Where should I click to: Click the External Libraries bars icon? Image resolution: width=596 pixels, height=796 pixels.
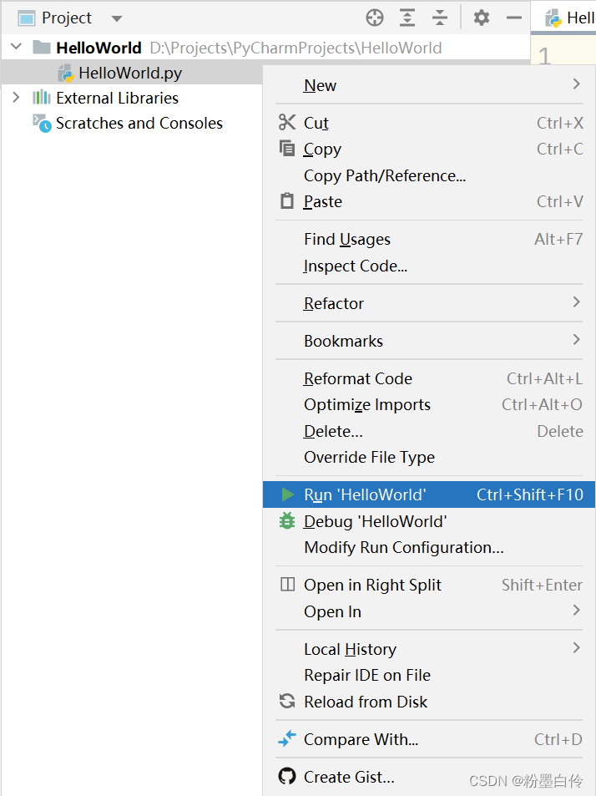[x=42, y=98]
